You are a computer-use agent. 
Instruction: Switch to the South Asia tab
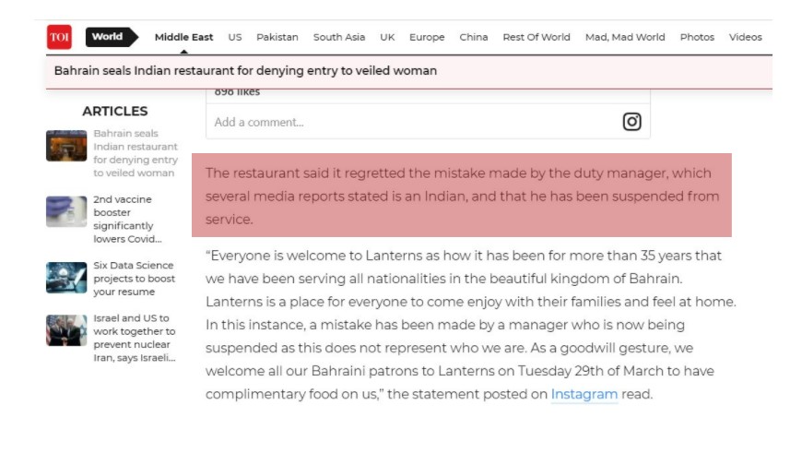point(339,38)
